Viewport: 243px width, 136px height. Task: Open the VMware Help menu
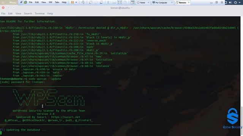point(64,2)
